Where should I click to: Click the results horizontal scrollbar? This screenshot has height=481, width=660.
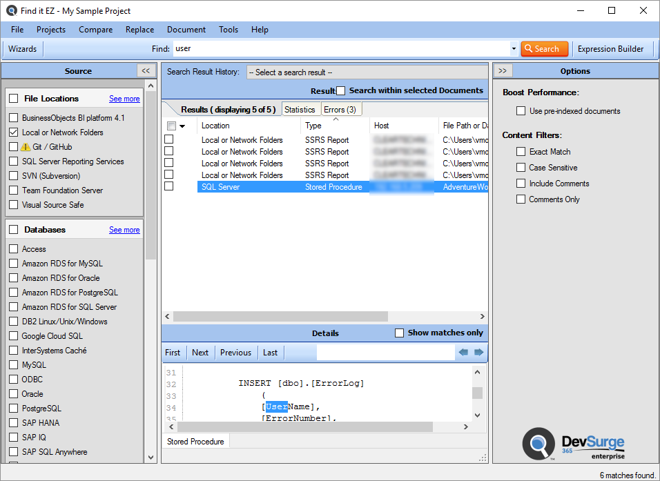click(x=280, y=316)
